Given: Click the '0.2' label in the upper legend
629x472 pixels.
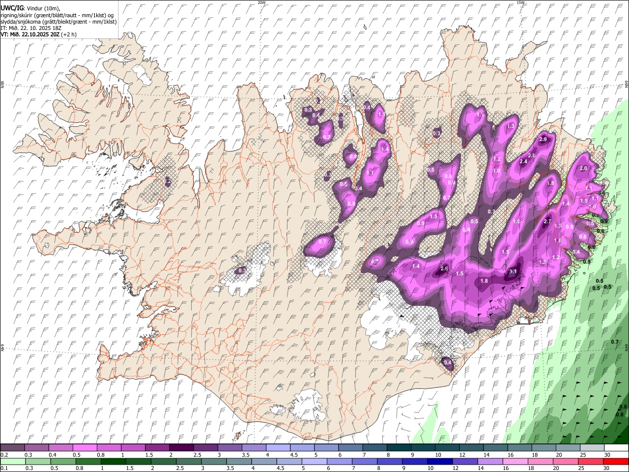Looking at the screenshot, I should [4, 455].
